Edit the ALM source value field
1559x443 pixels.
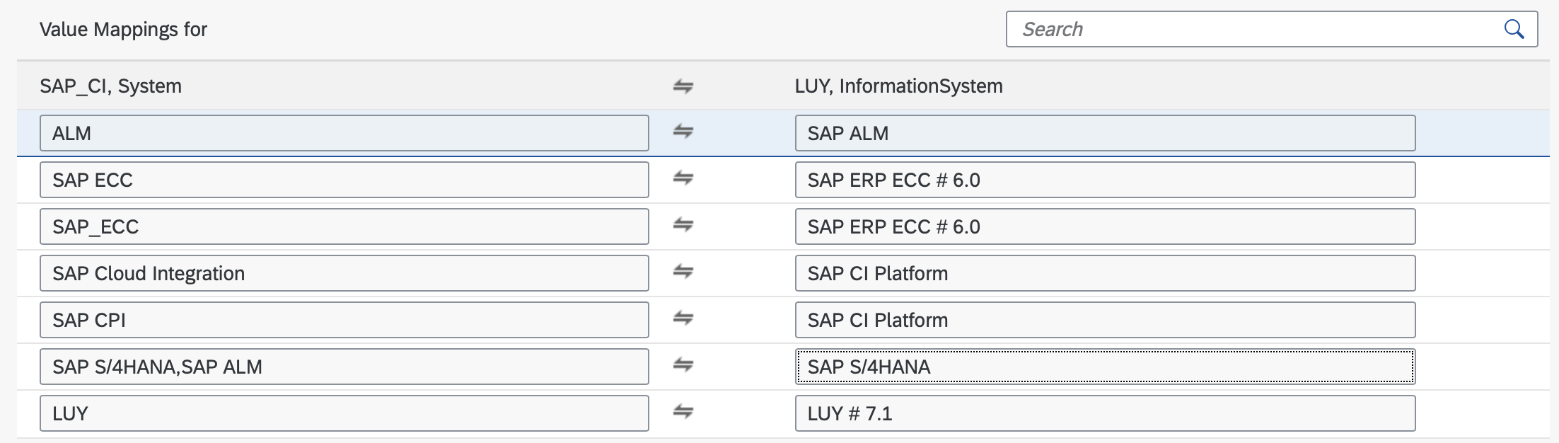tap(344, 133)
